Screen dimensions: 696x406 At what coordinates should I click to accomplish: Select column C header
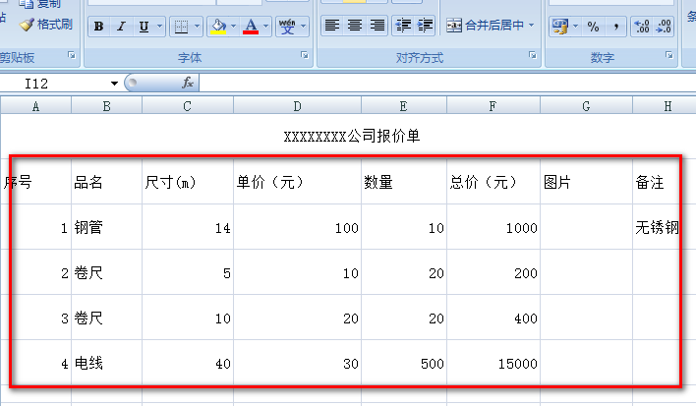click(x=188, y=106)
